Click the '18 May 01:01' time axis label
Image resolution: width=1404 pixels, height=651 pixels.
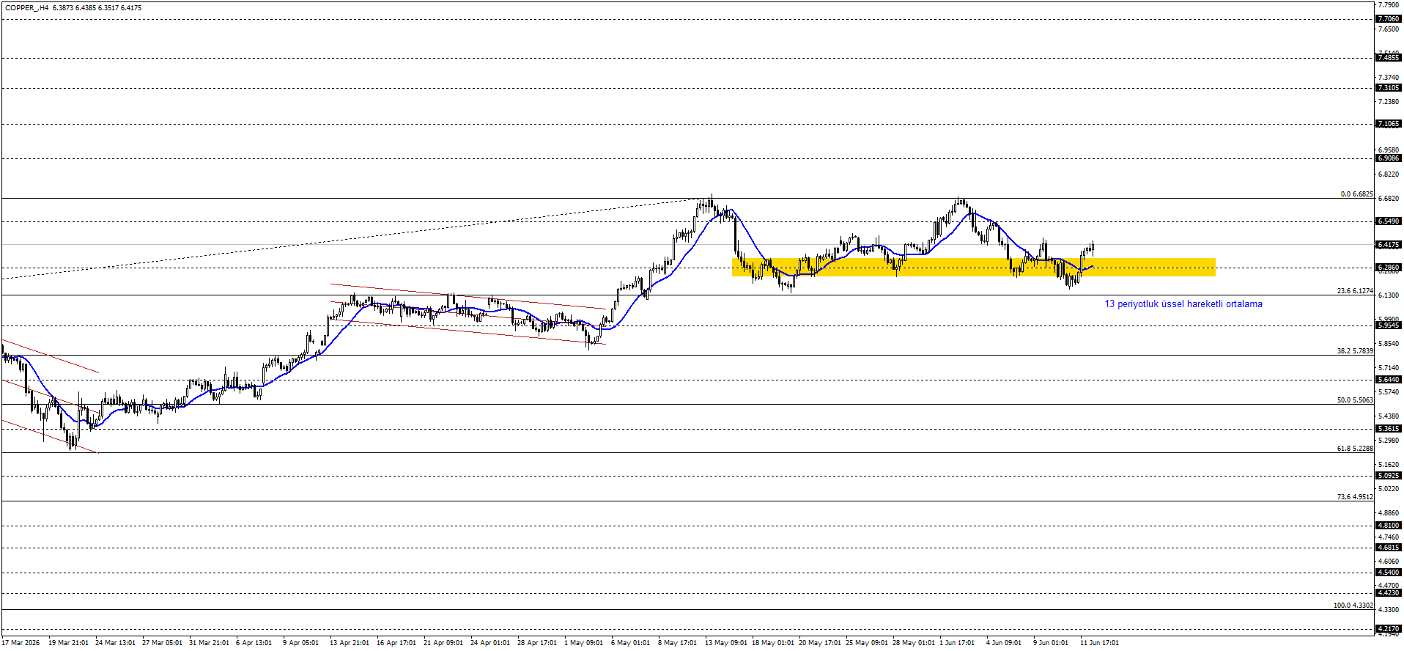point(773,643)
